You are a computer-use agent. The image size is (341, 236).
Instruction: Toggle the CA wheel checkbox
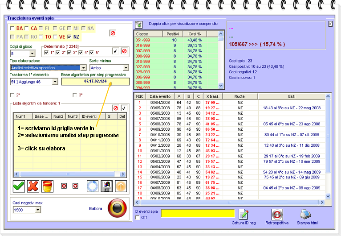click(27, 28)
